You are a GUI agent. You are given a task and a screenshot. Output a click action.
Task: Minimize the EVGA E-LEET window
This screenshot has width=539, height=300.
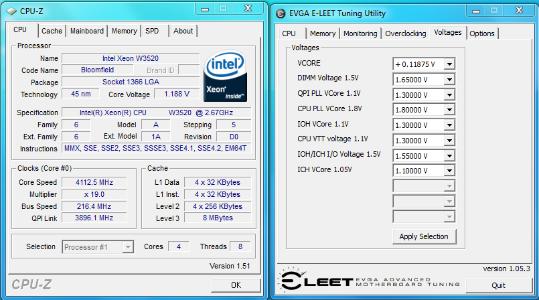coord(476,11)
